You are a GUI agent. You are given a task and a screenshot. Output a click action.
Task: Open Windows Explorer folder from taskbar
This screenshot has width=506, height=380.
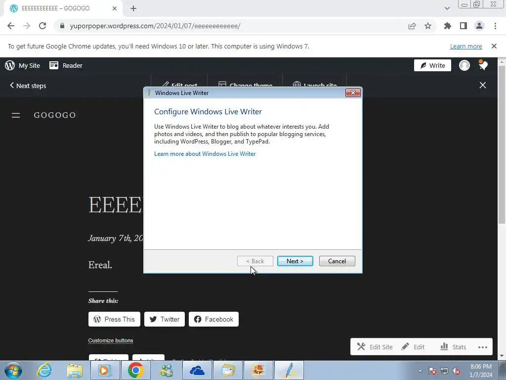click(75, 370)
